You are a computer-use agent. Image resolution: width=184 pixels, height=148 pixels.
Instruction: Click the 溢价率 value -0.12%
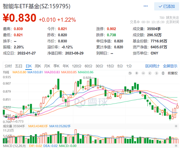67,47
